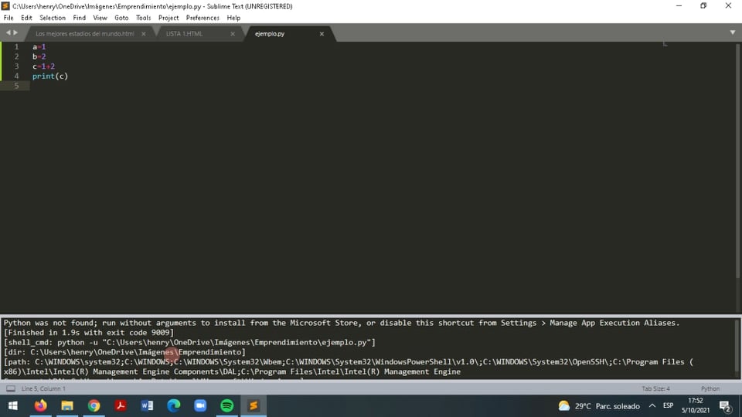Screen dimensions: 742x417
Task: Switch to Los mejores estadios del mundo.html tab
Action: [84, 34]
